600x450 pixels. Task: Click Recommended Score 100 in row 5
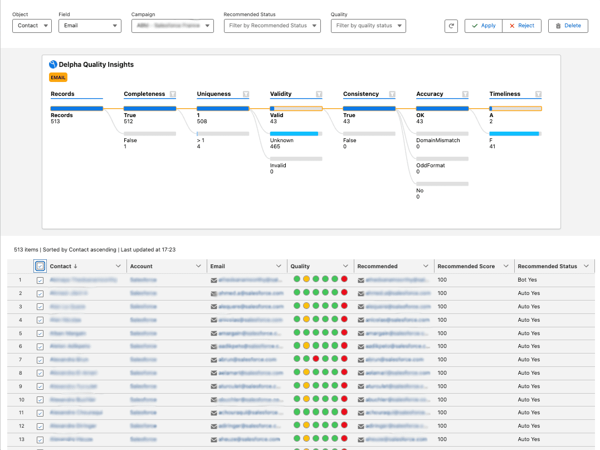(x=442, y=333)
